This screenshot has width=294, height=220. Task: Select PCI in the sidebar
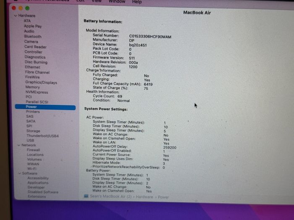29,97
